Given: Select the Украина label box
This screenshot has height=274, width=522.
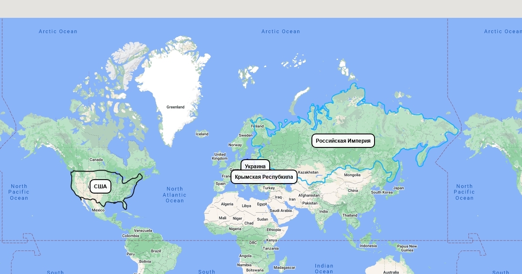Looking at the screenshot, I should point(255,166).
